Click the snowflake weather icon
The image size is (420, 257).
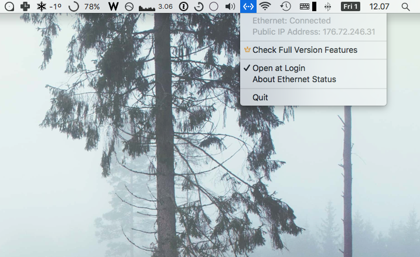(x=42, y=6)
